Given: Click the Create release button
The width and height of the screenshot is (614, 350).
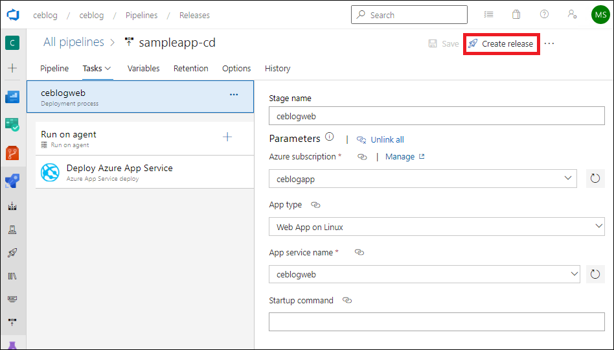Looking at the screenshot, I should (501, 44).
